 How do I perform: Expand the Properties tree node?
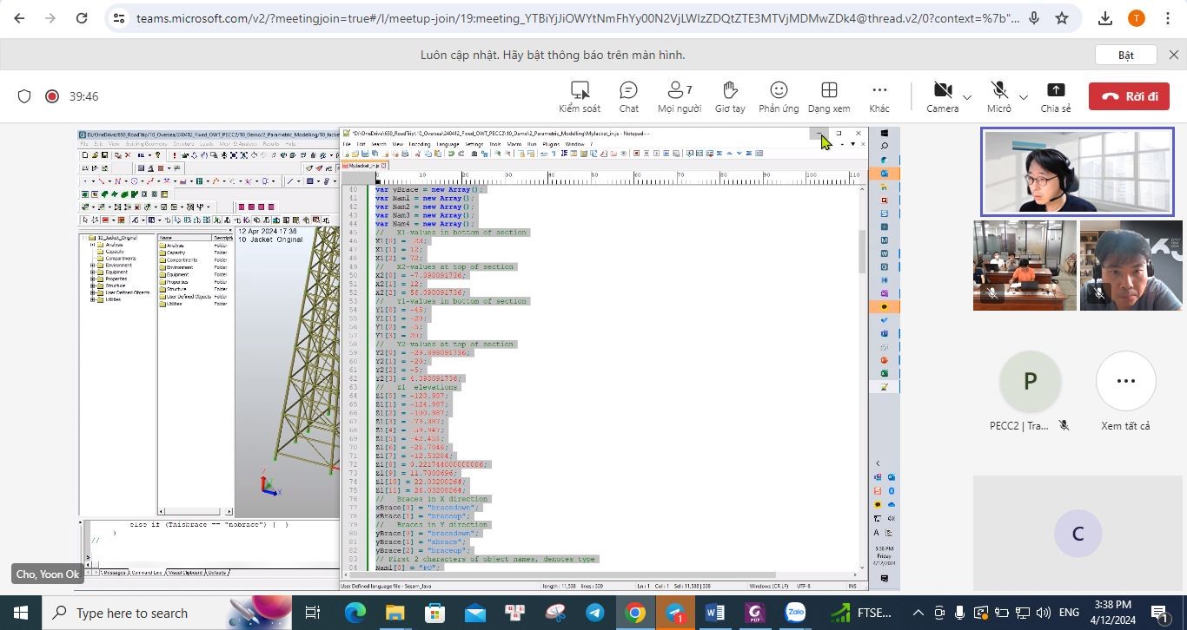92,279
